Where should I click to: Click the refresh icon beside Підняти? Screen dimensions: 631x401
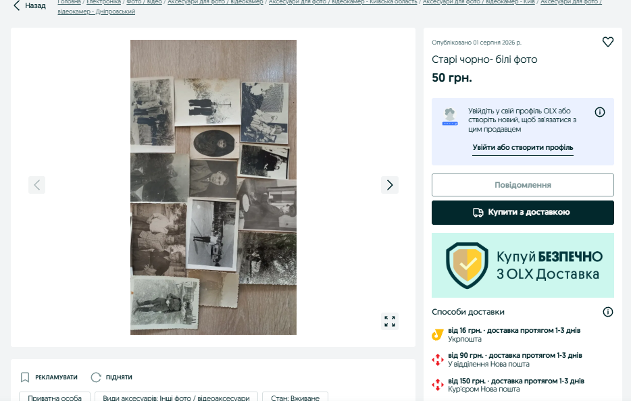pyautogui.click(x=96, y=377)
